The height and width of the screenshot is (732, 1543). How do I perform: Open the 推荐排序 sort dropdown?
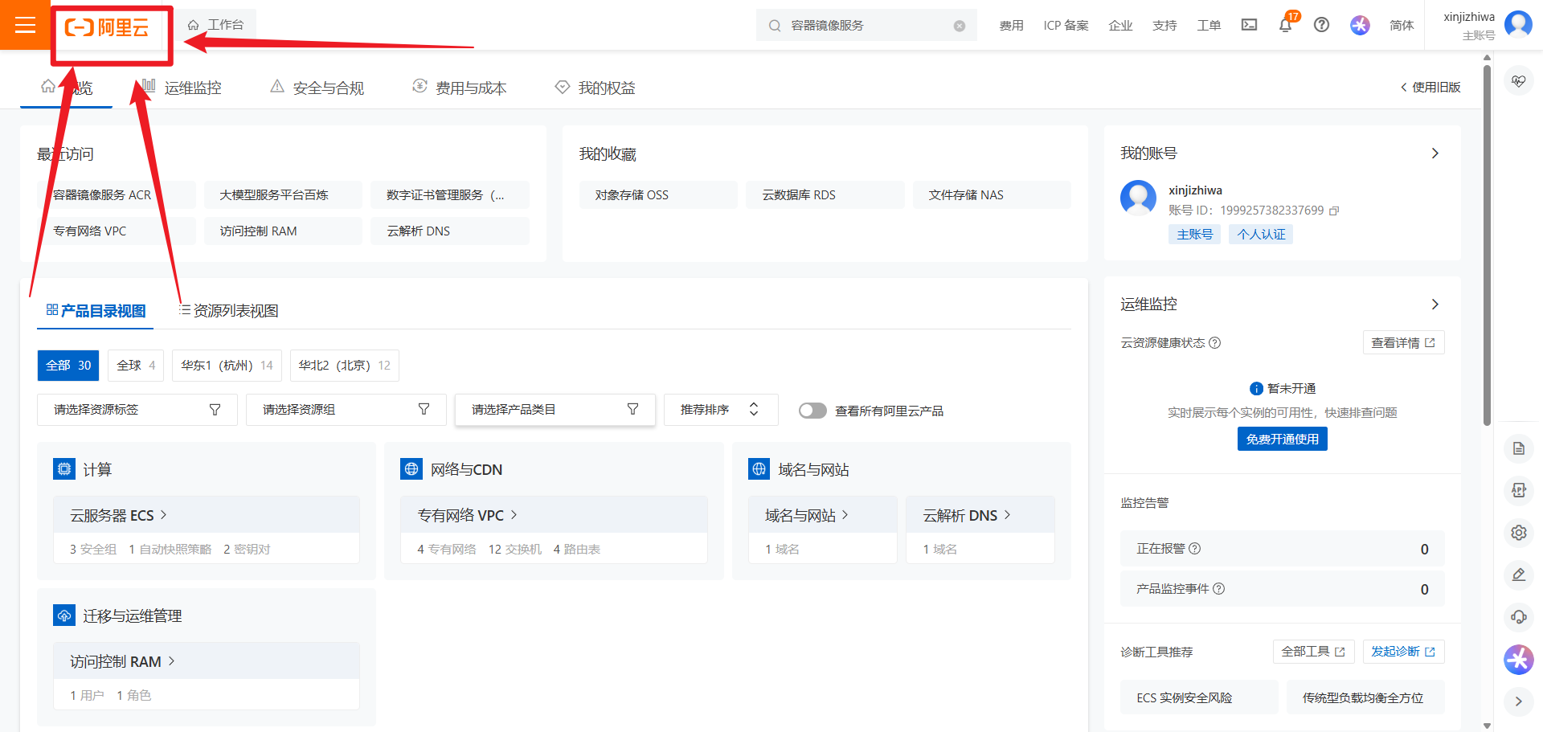click(721, 410)
